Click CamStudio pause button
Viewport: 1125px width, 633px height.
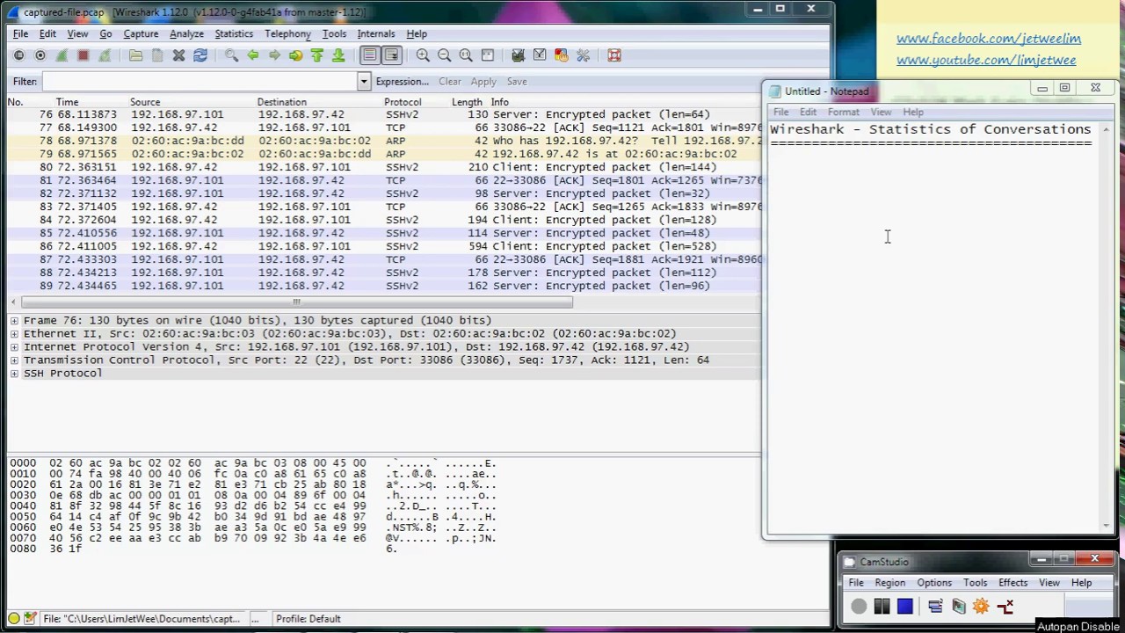tap(882, 606)
